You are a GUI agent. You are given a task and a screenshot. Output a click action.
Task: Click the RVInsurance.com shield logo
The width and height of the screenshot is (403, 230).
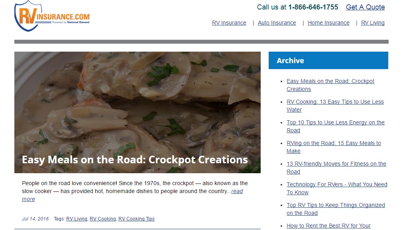(52, 16)
